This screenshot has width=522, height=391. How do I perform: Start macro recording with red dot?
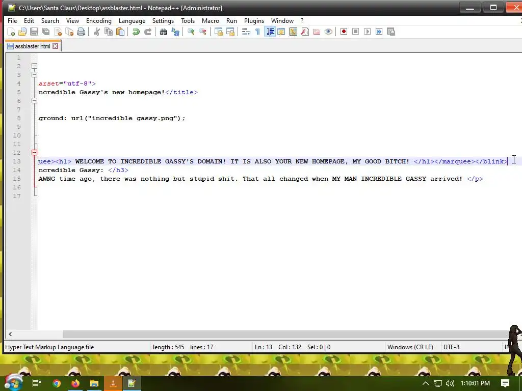pyautogui.click(x=344, y=32)
